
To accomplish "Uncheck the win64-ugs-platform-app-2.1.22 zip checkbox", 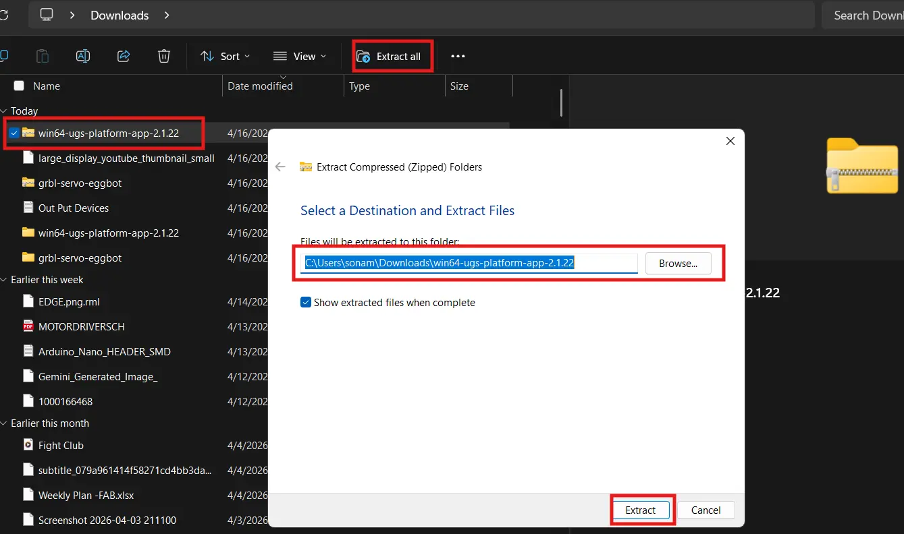I will coord(14,133).
